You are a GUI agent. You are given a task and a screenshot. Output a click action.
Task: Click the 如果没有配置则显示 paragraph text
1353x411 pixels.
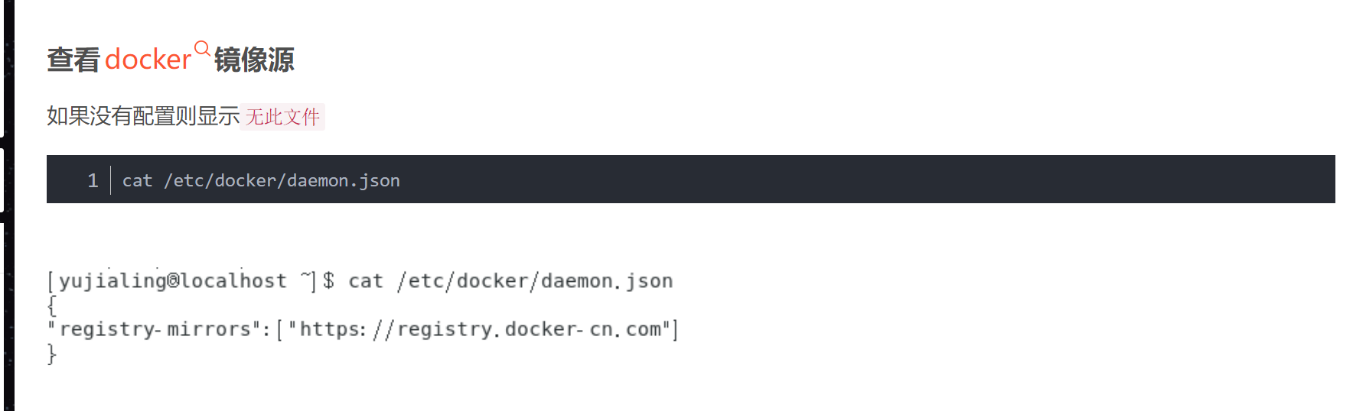point(143,116)
